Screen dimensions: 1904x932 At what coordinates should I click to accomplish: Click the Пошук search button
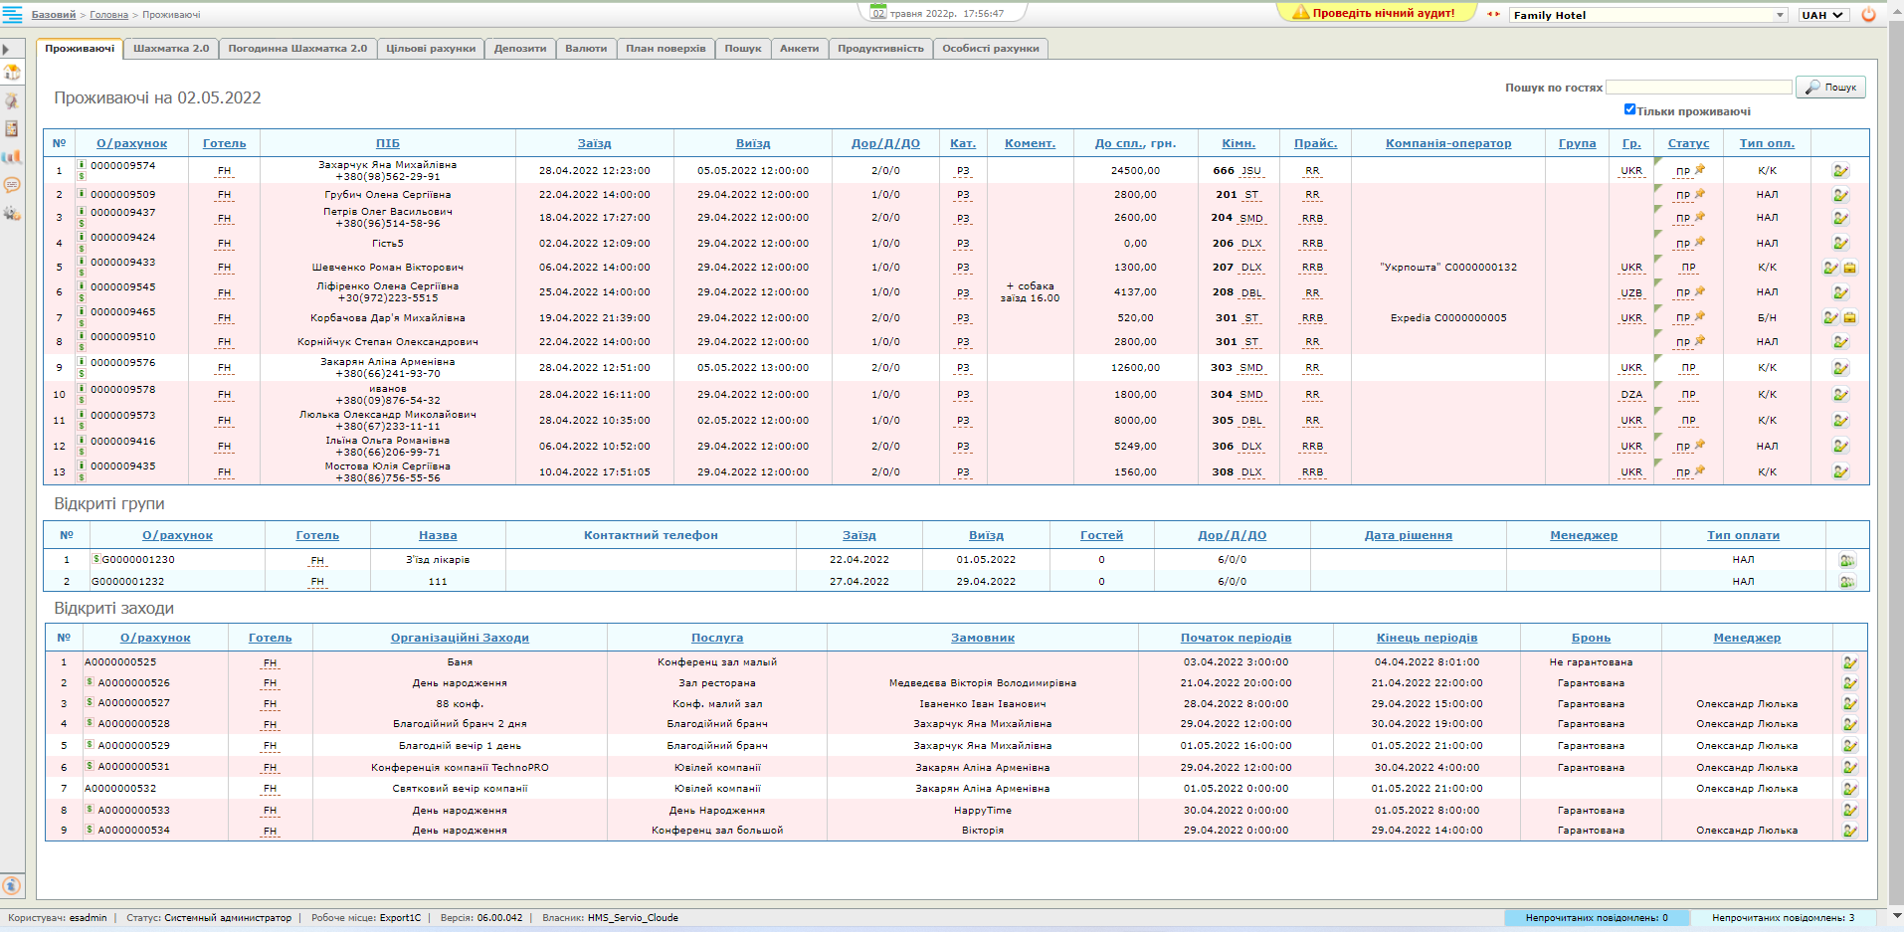click(x=1830, y=88)
